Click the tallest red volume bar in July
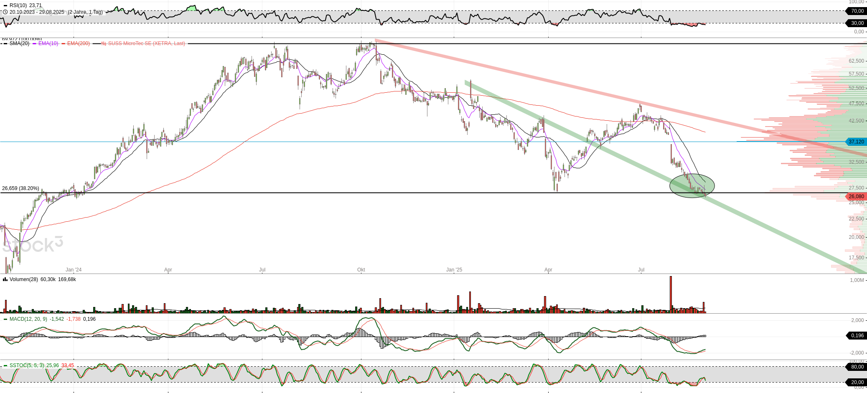This screenshot has width=867, height=393. (671, 294)
